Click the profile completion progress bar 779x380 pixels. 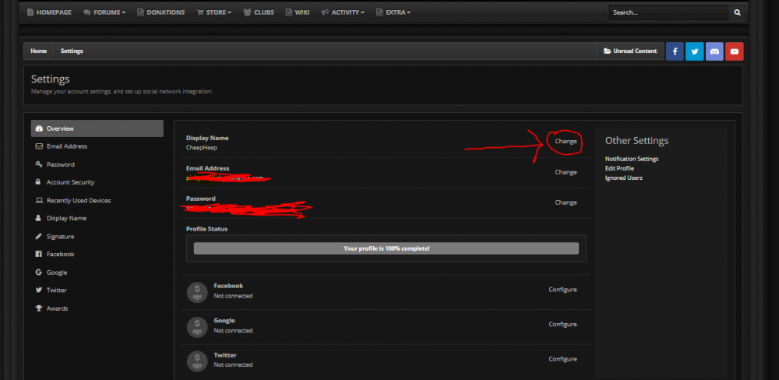click(386, 248)
